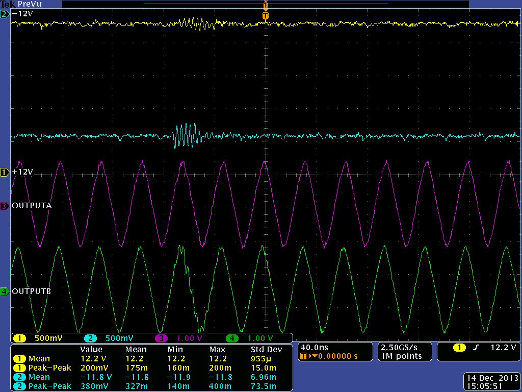Click magenta 1.00 V channel 3 scale

[x=190, y=338]
